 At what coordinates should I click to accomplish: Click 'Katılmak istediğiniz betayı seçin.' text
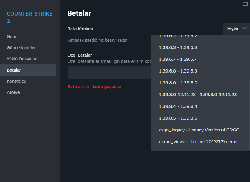coord(98,40)
